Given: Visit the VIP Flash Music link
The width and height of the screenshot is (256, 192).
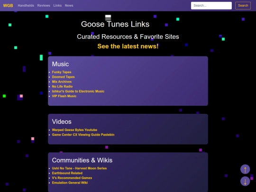Looking at the screenshot, I should tap(64, 96).
